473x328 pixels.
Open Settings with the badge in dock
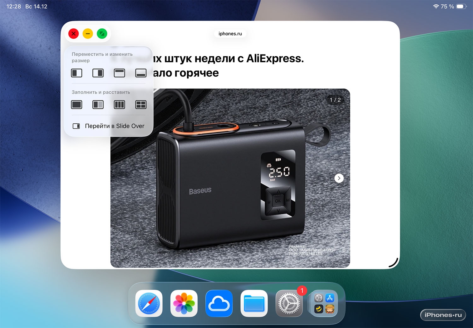tap(289, 303)
